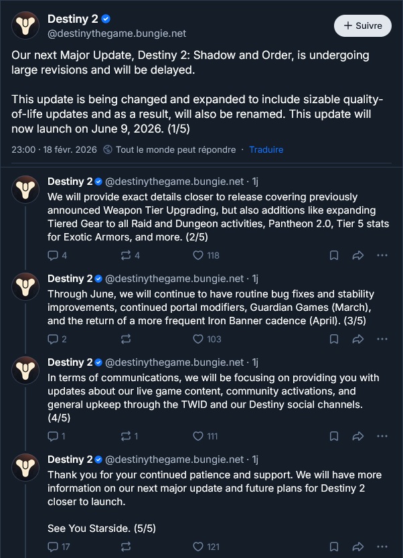The height and width of the screenshot is (558, 403).
Task: Reply to the (3/5) Guardian Games post
Action: [54, 339]
